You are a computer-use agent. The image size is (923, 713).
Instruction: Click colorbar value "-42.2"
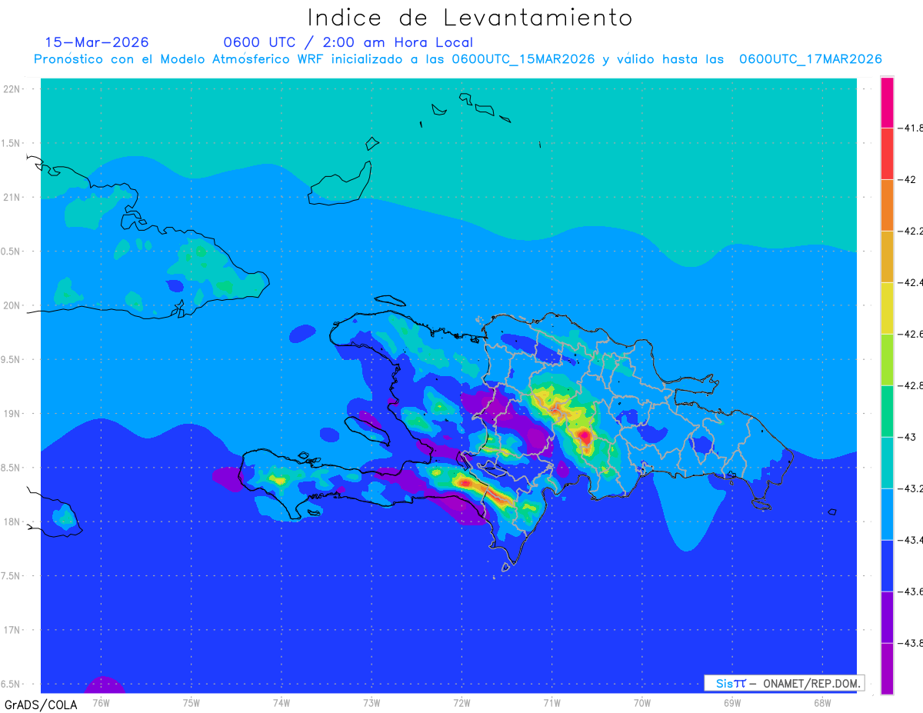coord(911,231)
